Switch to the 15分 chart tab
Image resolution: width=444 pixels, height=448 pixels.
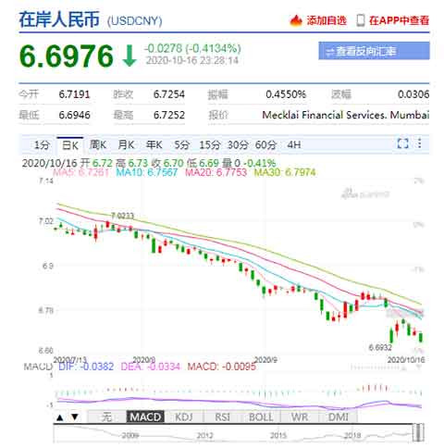tap(210, 144)
